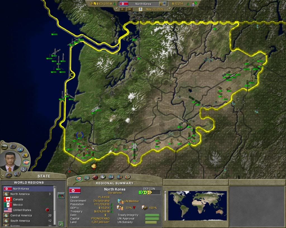Viewport: 286px width, 228px height.
Task: Click the clock icon beside the date
Action: pyautogui.click(x=140, y=9)
